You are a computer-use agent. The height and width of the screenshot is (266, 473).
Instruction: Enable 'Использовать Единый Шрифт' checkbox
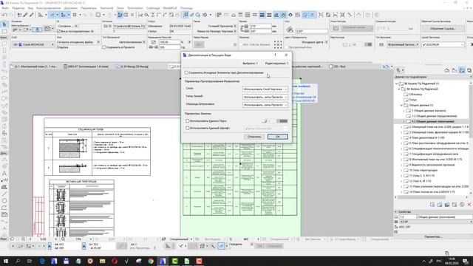pos(187,128)
